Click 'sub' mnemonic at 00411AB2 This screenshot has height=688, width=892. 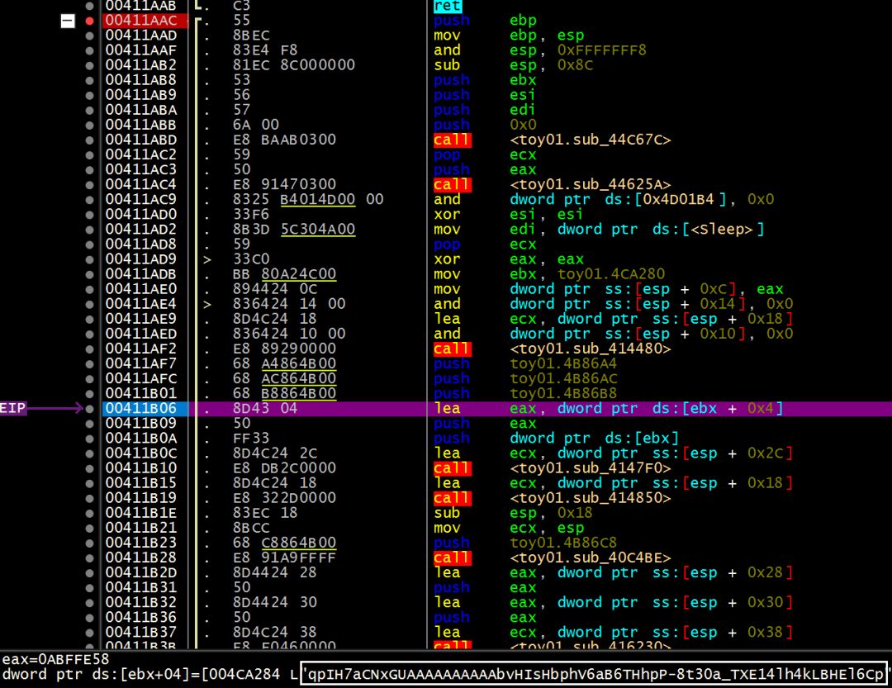tap(447, 65)
